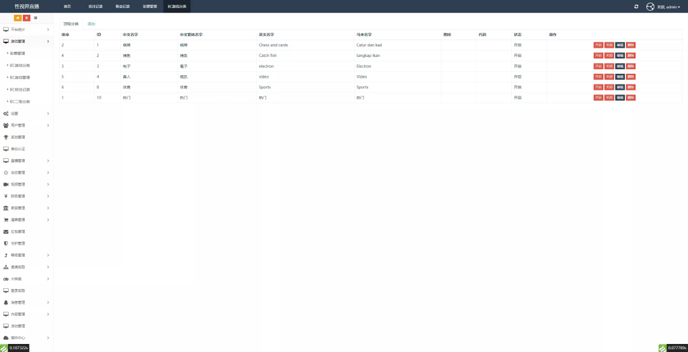Click the envelope icon in the sidebar

point(6,231)
